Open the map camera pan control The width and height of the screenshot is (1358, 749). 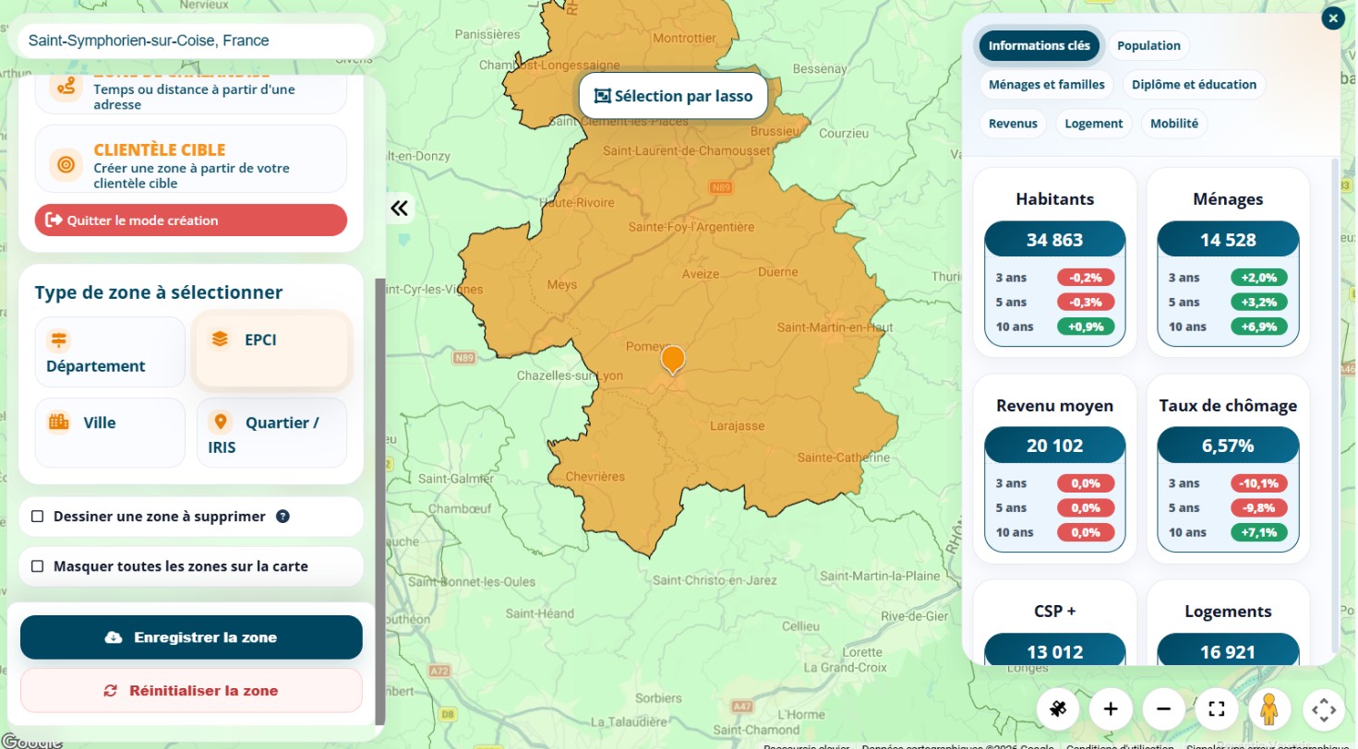pyautogui.click(x=1324, y=709)
